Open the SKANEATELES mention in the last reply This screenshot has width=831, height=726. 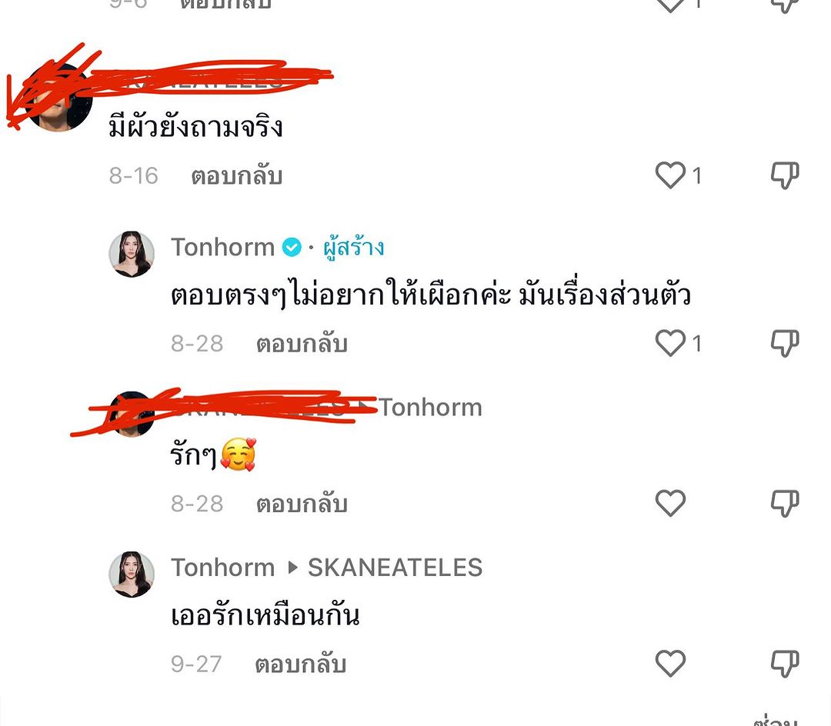[395, 568]
